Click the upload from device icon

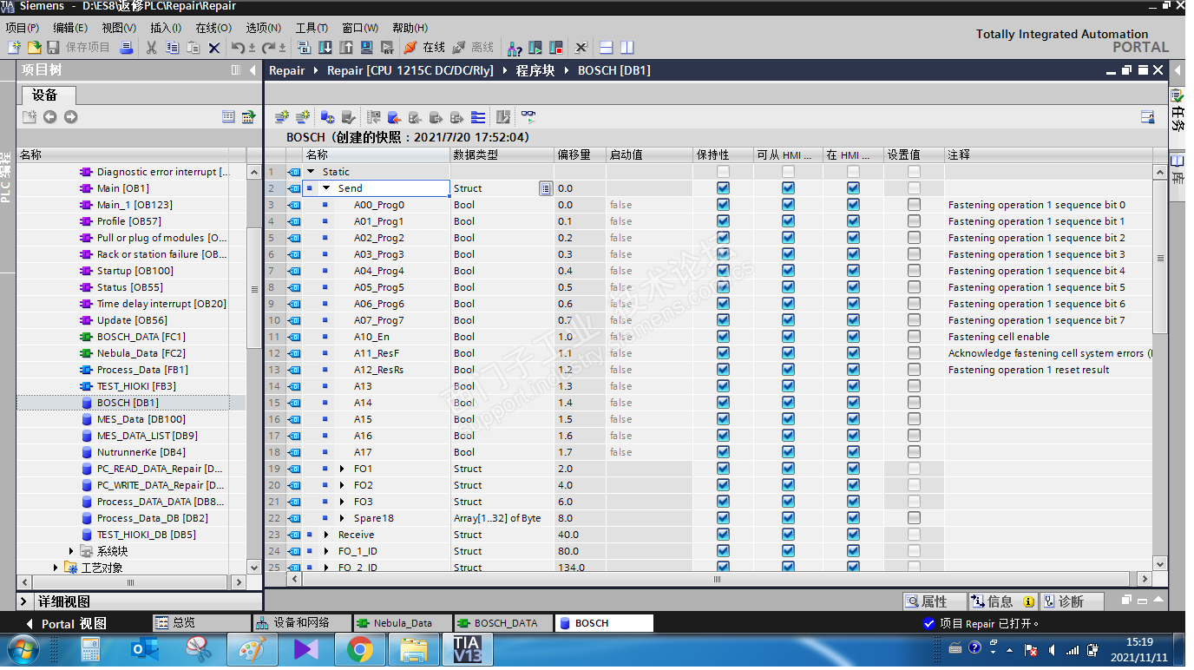(x=345, y=47)
